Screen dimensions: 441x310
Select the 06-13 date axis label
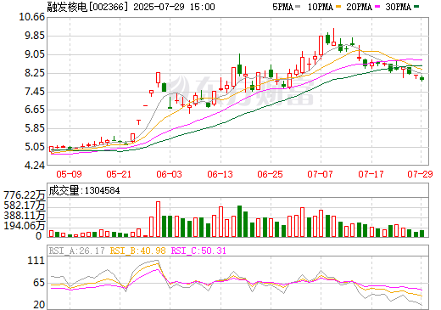pos(220,174)
